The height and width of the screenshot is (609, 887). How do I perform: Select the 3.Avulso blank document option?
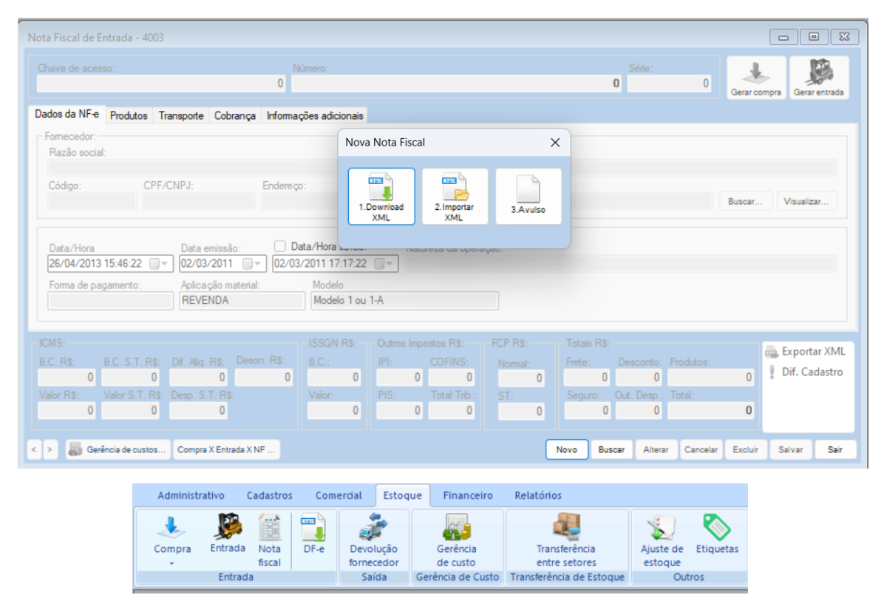click(x=528, y=196)
